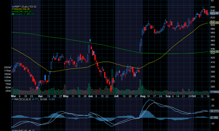Image resolution: width=219 pixels, height=131 pixels.
Task: Click the 10.938 signal value in the MACD legend
Action: pos(43,100)
